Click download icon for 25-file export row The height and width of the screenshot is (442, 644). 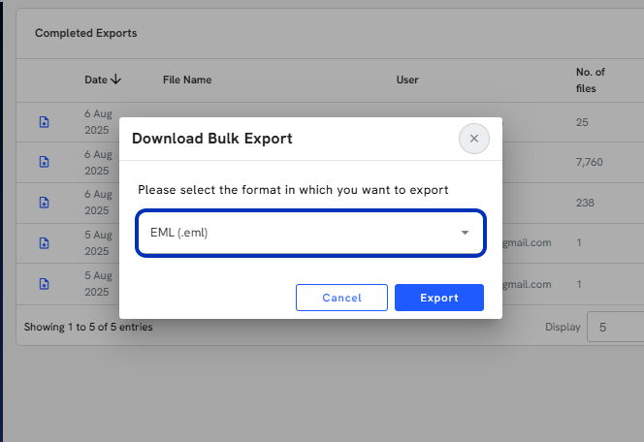(44, 122)
